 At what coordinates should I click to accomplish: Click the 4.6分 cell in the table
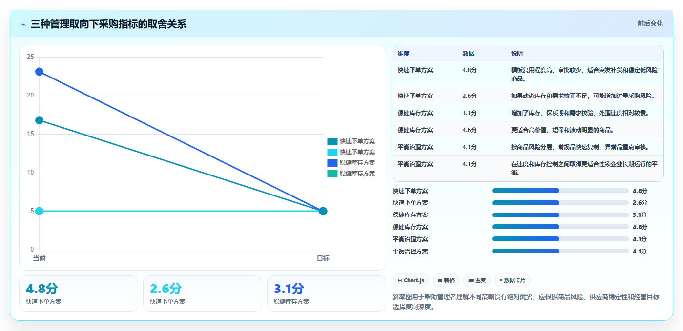(469, 130)
